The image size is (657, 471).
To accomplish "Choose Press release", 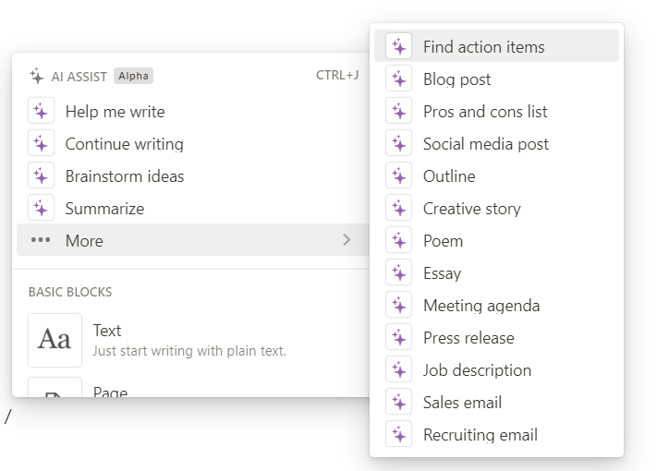I will pos(496,337).
